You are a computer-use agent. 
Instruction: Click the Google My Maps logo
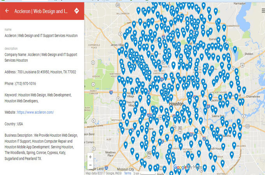(x=187, y=167)
